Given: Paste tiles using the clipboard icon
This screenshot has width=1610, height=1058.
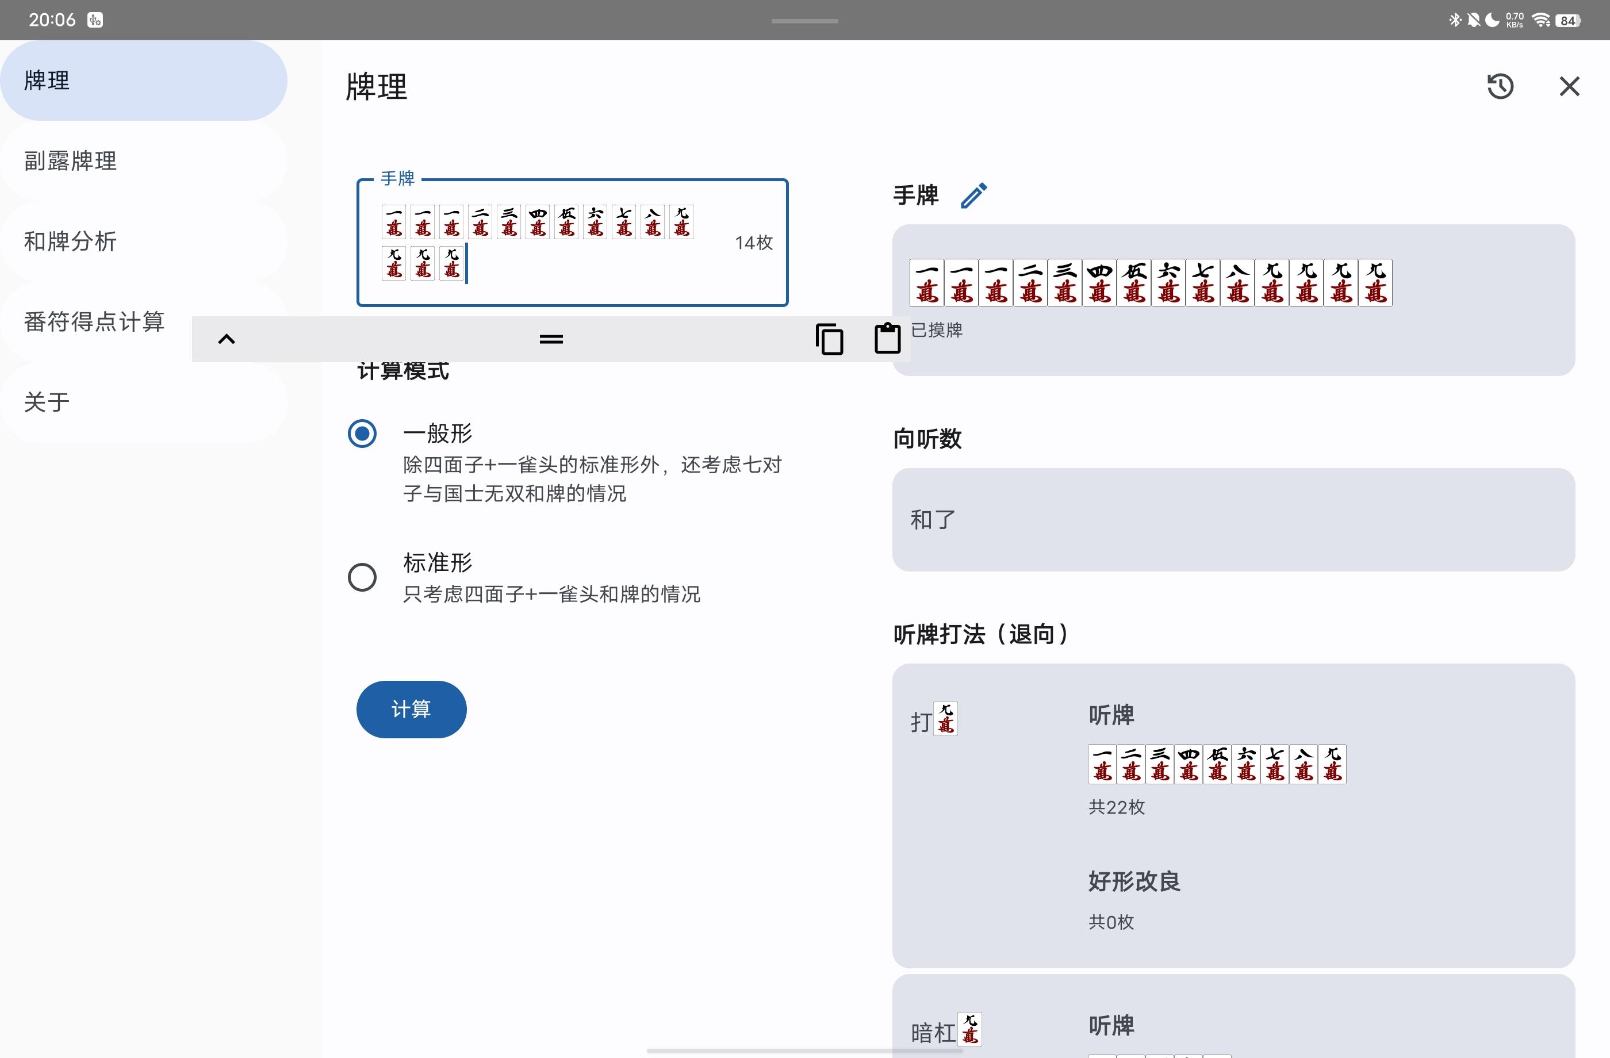Looking at the screenshot, I should point(888,338).
